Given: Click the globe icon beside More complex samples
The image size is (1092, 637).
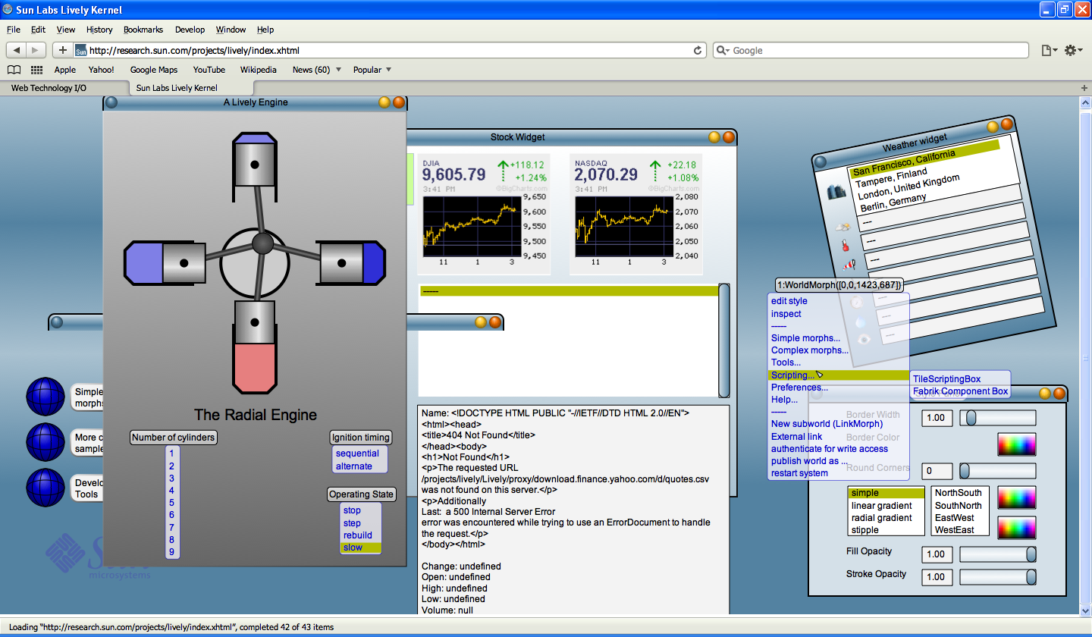Looking at the screenshot, I should (46, 443).
